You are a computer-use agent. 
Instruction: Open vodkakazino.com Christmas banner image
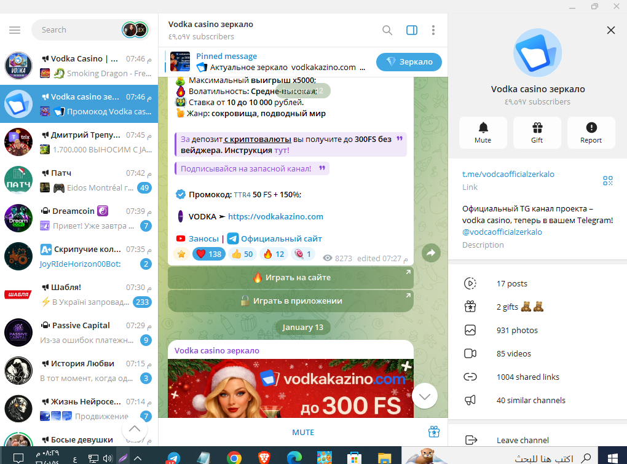291,388
